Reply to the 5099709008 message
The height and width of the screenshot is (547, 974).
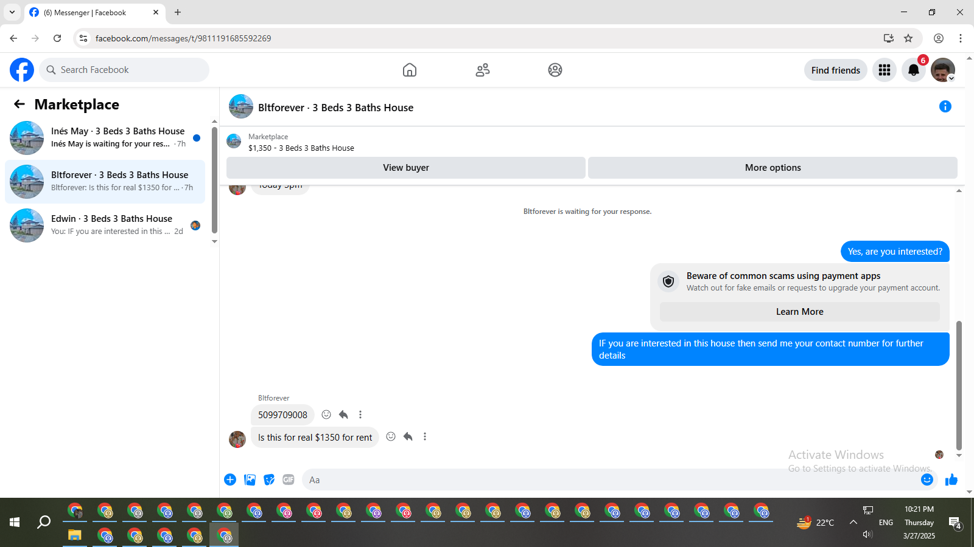click(343, 415)
